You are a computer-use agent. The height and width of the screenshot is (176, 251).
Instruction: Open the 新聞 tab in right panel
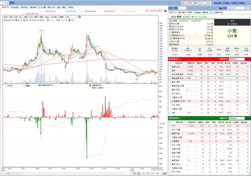tap(190, 12)
